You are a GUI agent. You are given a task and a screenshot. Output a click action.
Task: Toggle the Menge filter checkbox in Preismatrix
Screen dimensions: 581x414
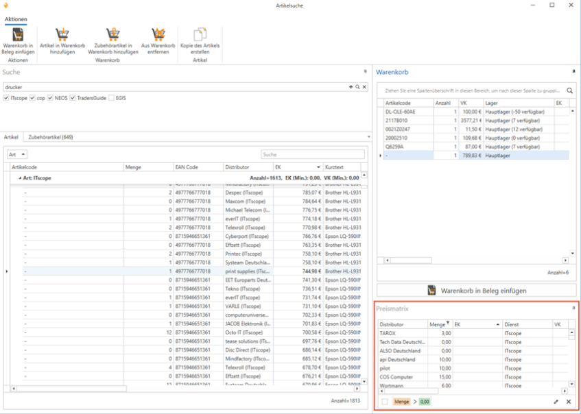pyautogui.click(x=386, y=402)
